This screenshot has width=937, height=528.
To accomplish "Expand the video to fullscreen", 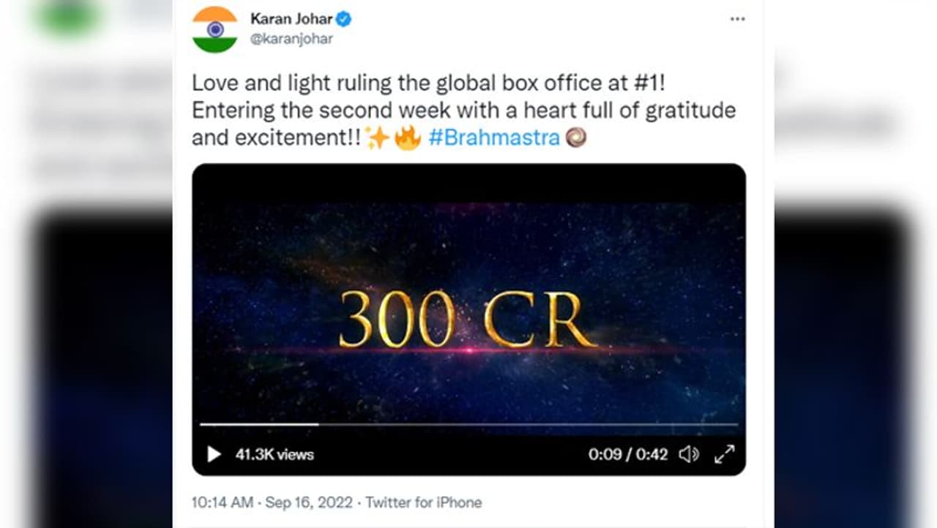I will 724,454.
